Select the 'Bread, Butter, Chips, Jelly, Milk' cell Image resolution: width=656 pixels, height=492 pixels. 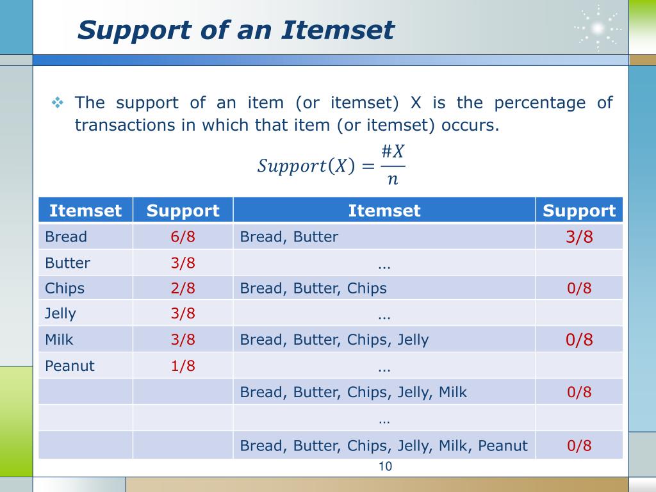(384, 391)
